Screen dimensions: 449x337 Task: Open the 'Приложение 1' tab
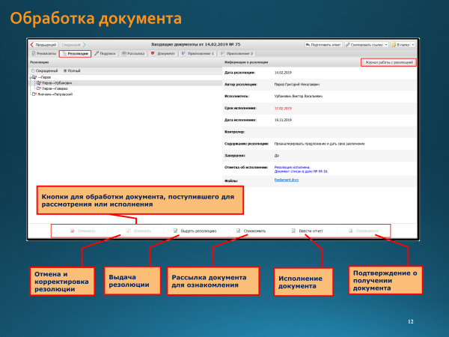pyautogui.click(x=200, y=54)
